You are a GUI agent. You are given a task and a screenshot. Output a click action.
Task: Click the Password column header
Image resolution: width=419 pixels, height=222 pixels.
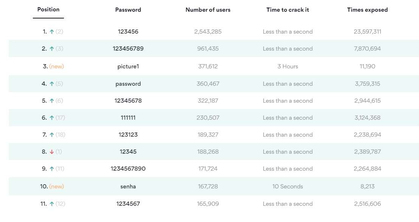[128, 10]
